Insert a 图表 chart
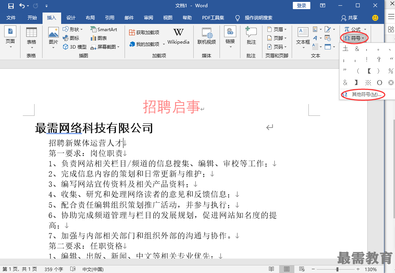This screenshot has height=273, width=395. (98, 38)
